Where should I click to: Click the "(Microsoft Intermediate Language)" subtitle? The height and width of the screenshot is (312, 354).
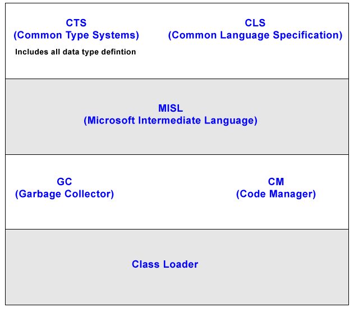point(171,121)
